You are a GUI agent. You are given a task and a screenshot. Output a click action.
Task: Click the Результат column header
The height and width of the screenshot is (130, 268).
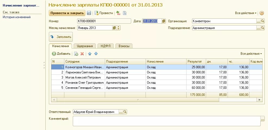coord(196,61)
